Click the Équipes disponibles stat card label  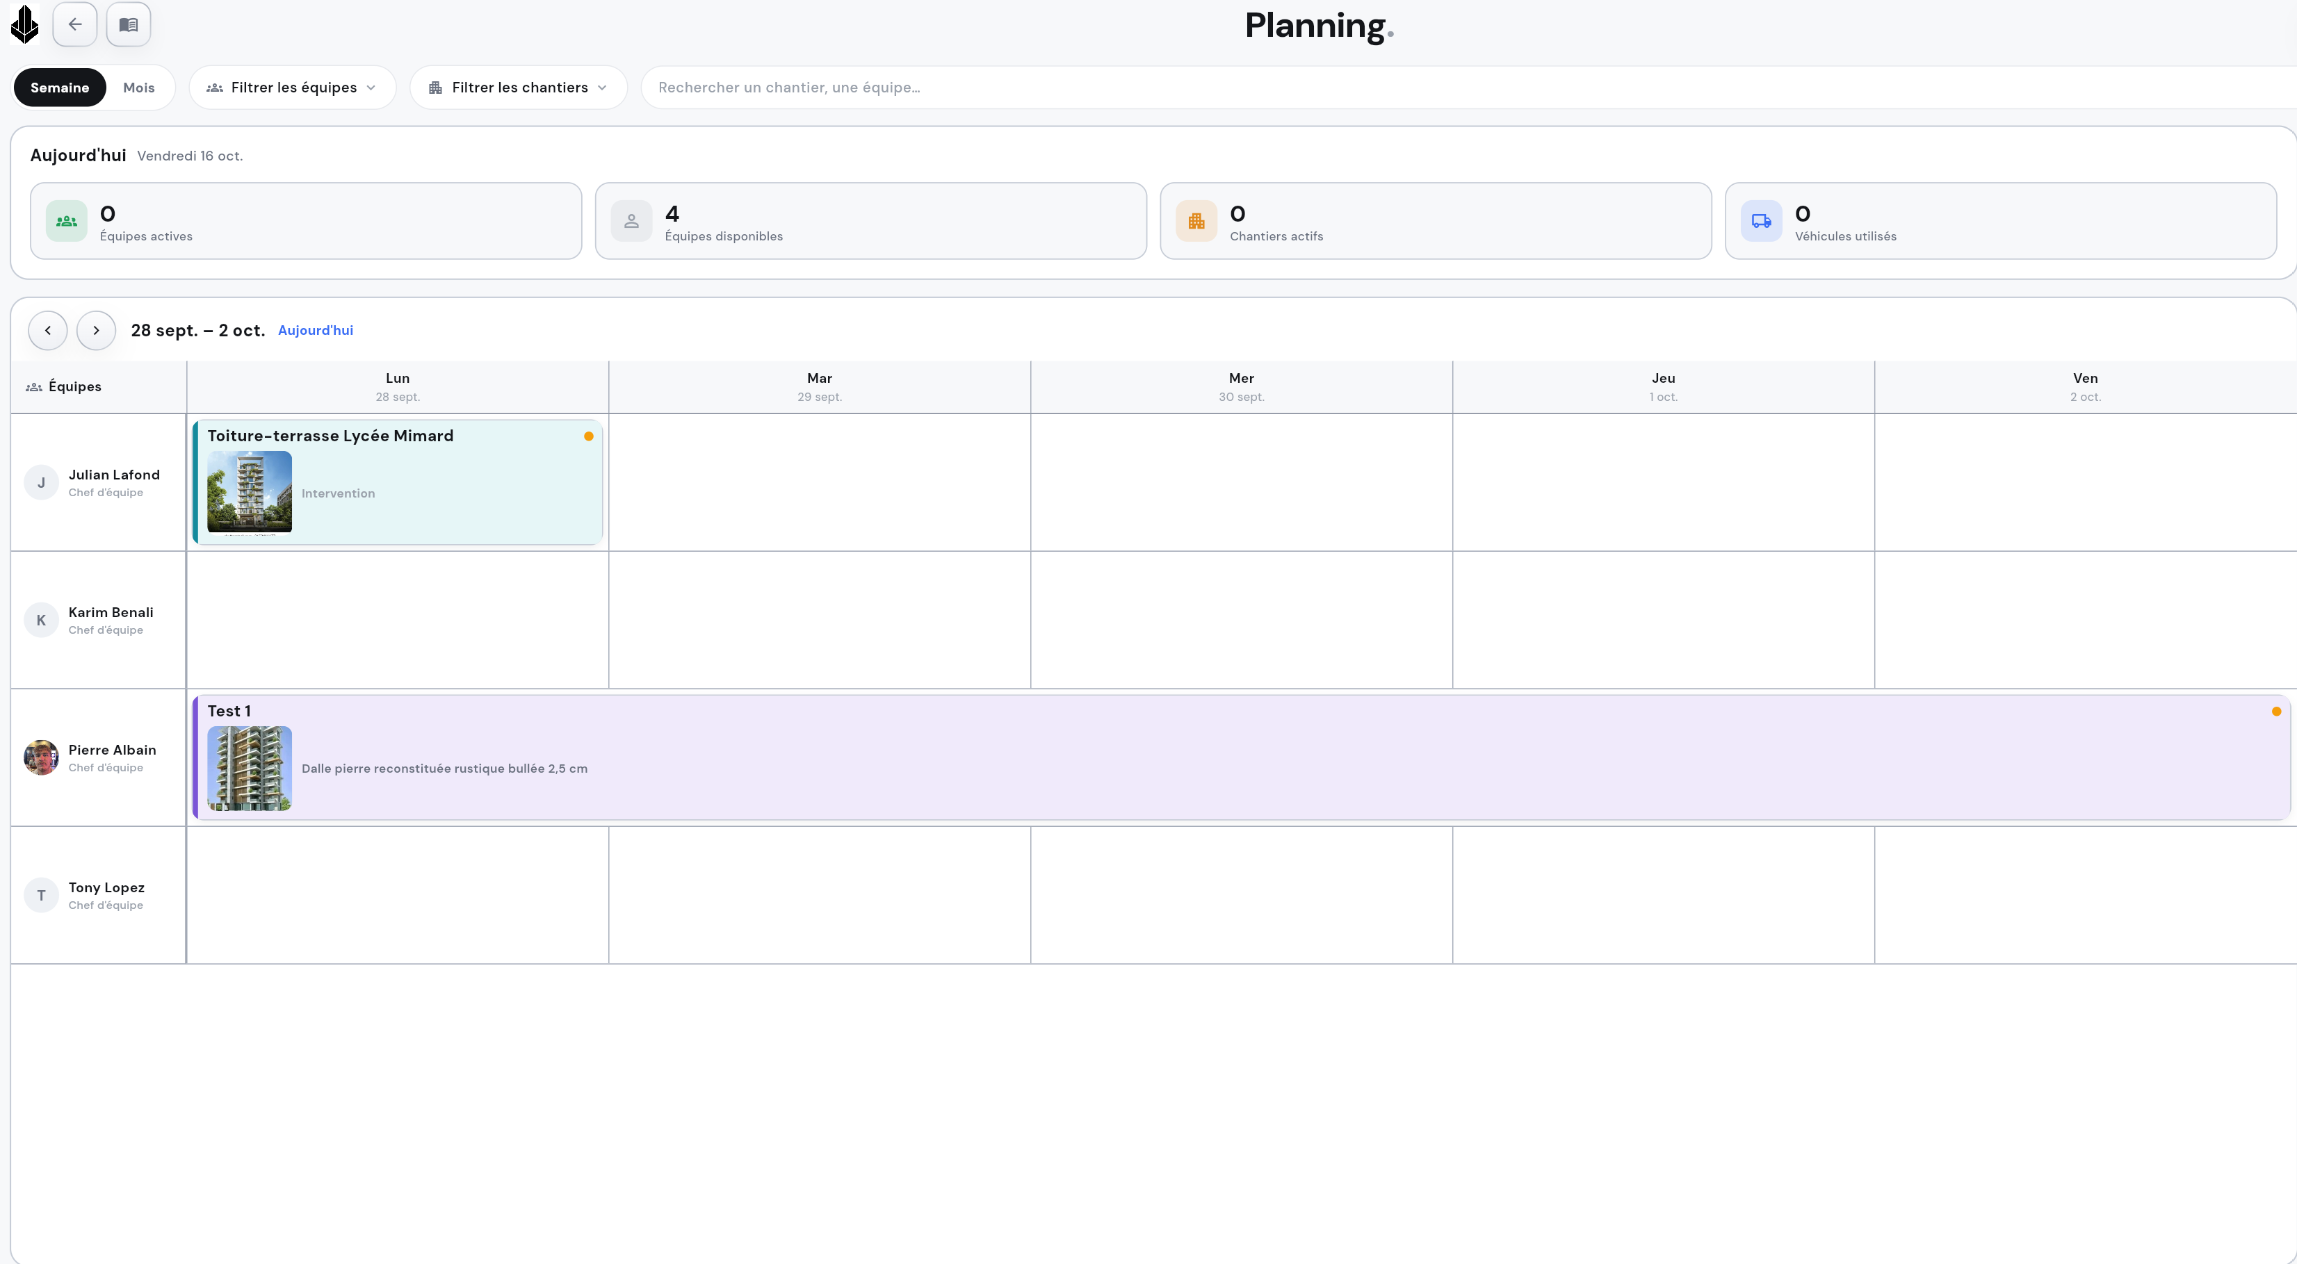[724, 236]
